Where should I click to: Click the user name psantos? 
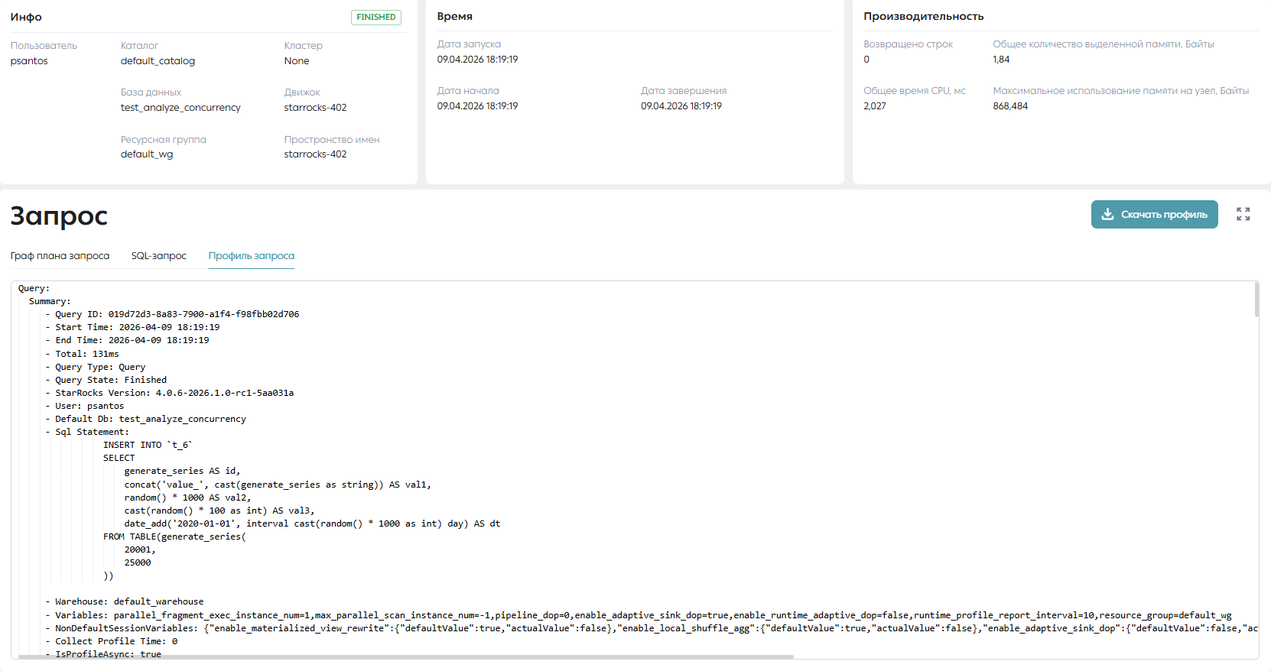(x=29, y=61)
